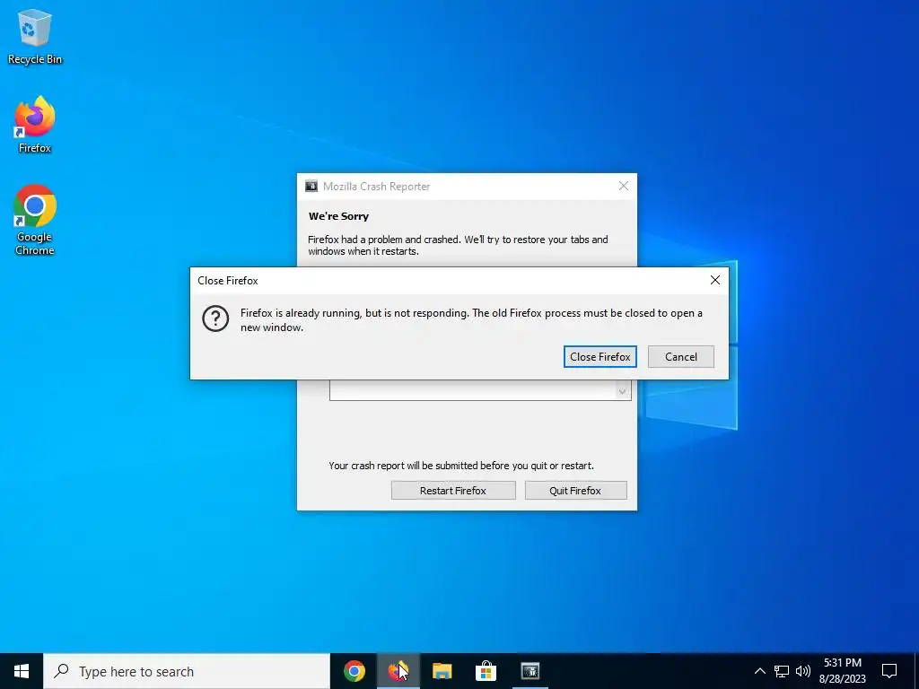Dismiss the Close Firefox dialog with X
Screen dimensions: 919x689
coord(715,280)
